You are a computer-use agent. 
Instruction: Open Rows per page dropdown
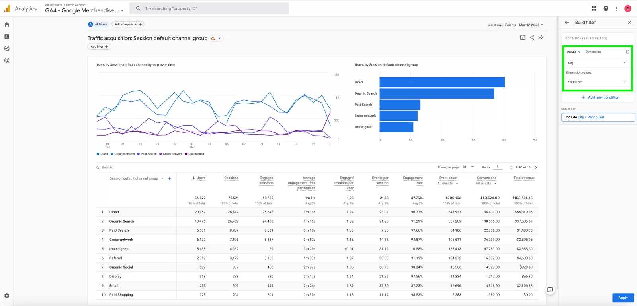[x=468, y=167]
